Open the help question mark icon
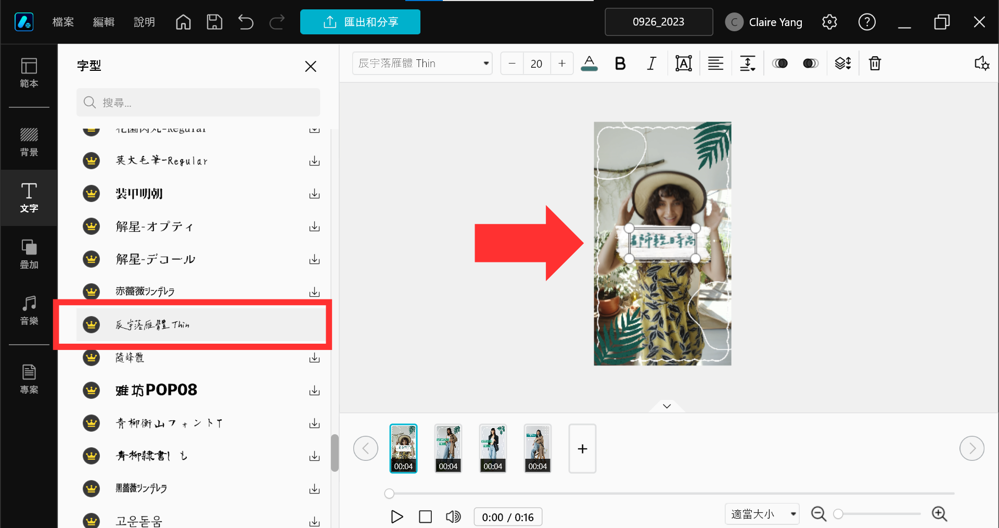The width and height of the screenshot is (999, 528). click(x=867, y=22)
